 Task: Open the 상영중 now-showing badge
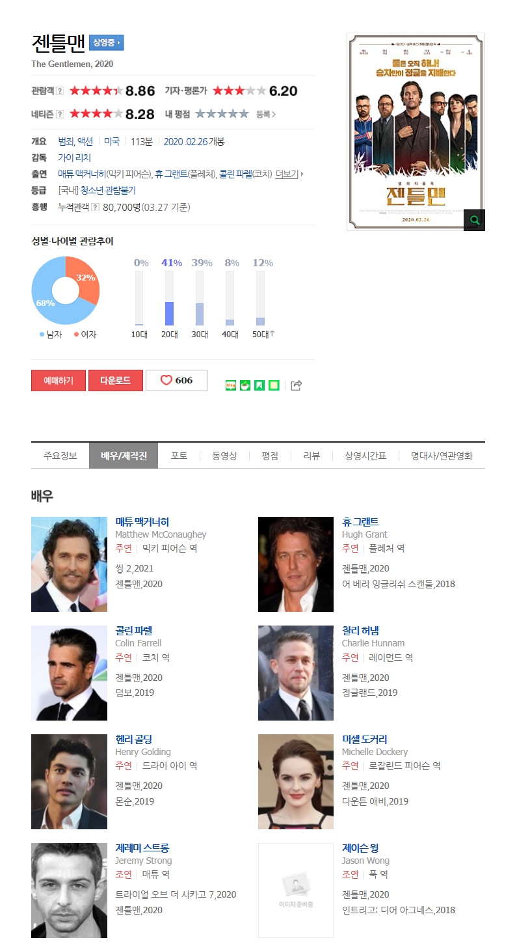[106, 43]
